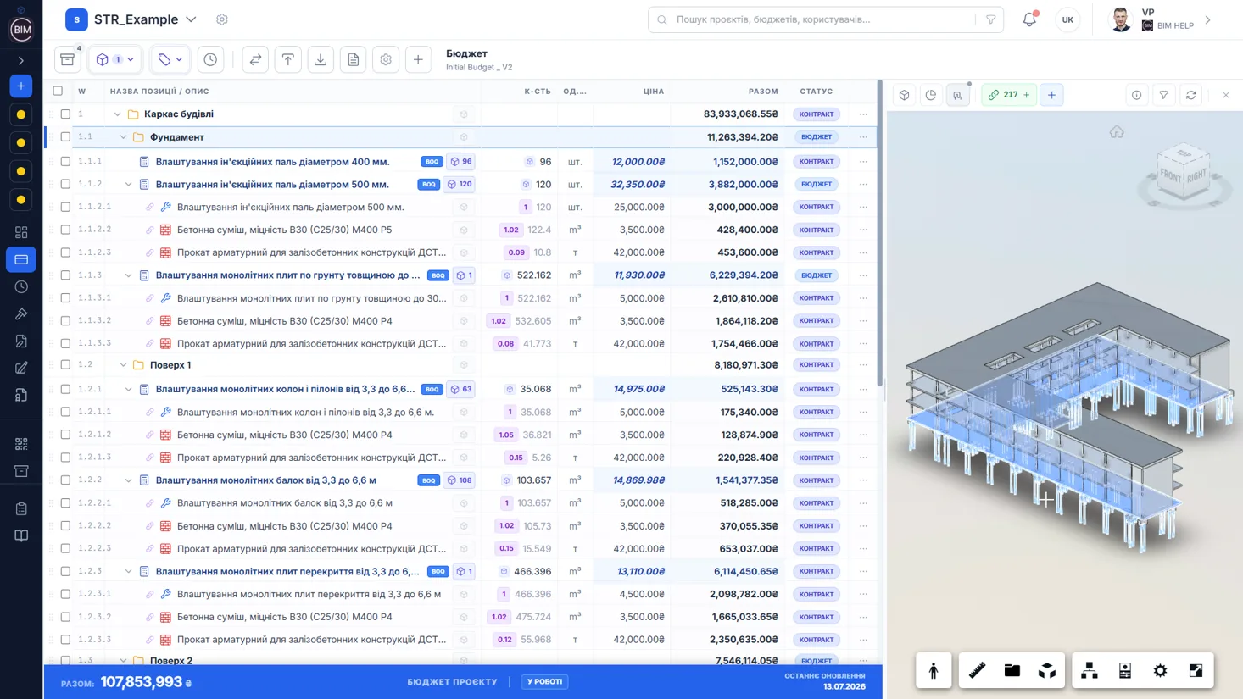Click the table vertical scrollbar
This screenshot has width=1243, height=699.
pyautogui.click(x=880, y=235)
